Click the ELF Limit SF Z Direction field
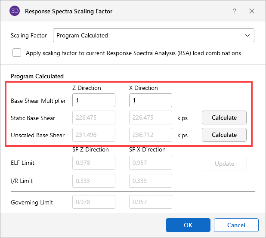 click(94, 163)
